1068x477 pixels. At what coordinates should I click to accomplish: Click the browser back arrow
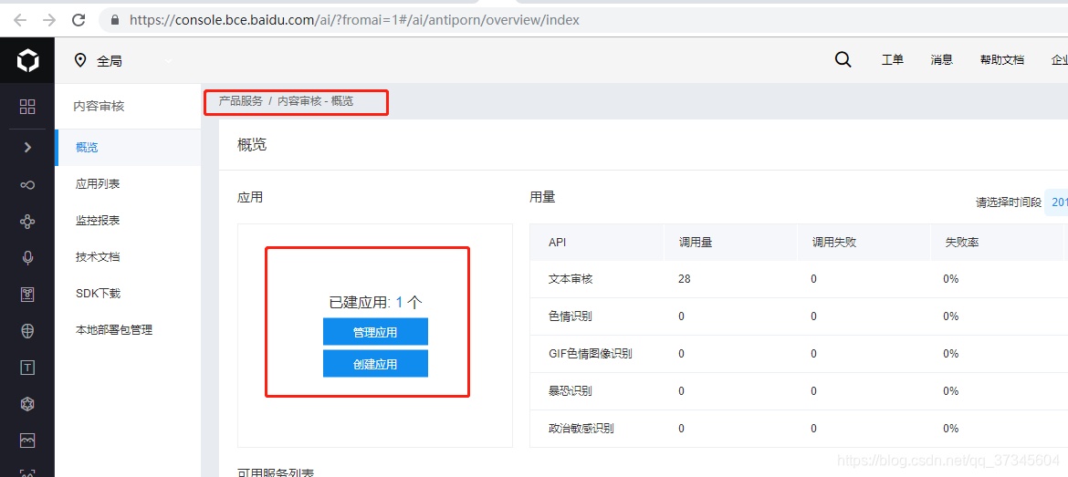tap(20, 20)
